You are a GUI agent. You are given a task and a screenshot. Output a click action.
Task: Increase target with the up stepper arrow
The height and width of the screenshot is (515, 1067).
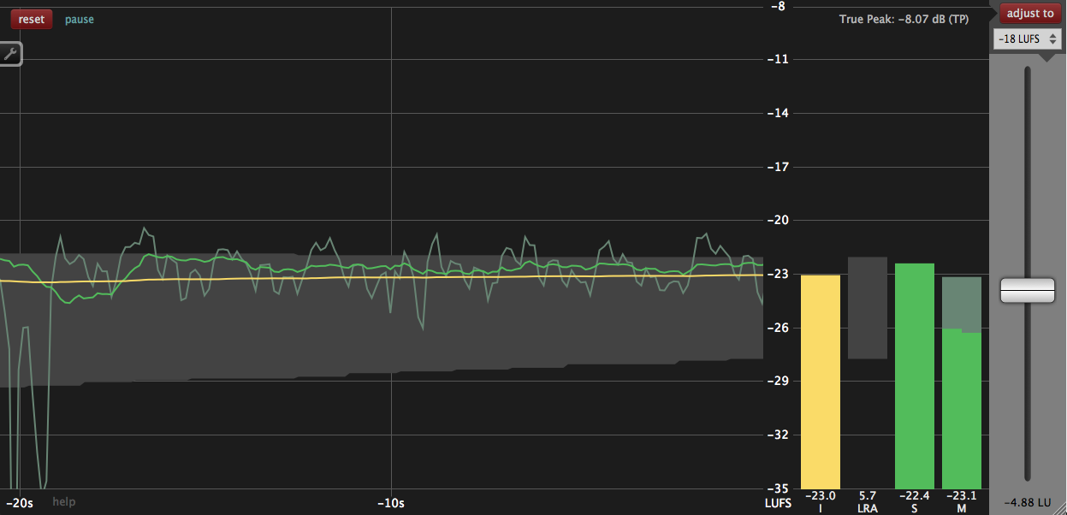click(1053, 35)
